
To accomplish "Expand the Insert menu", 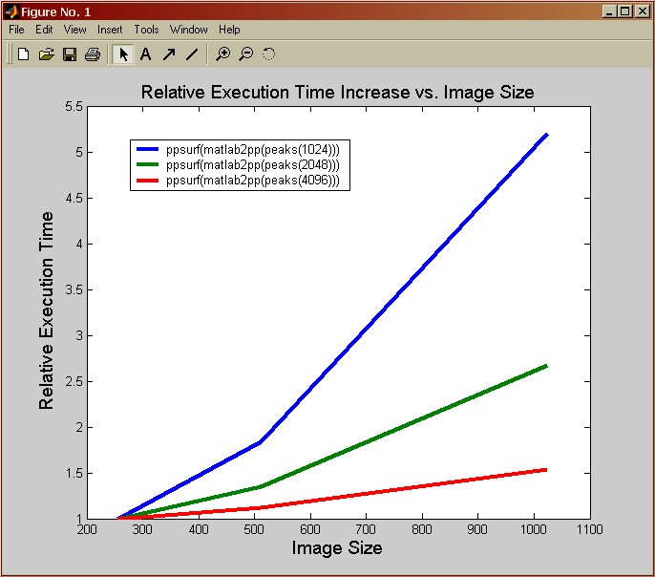I will click(110, 30).
